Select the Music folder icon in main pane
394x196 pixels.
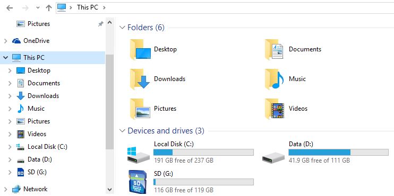click(x=275, y=79)
